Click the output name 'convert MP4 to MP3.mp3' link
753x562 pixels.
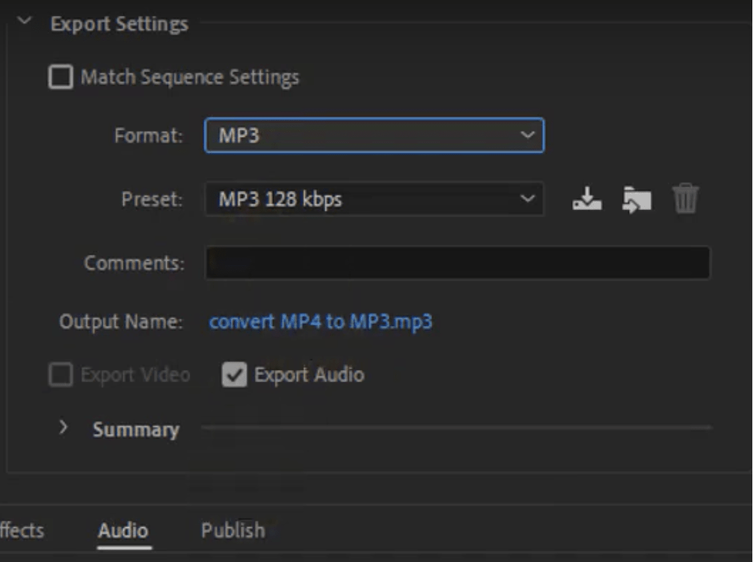[321, 322]
